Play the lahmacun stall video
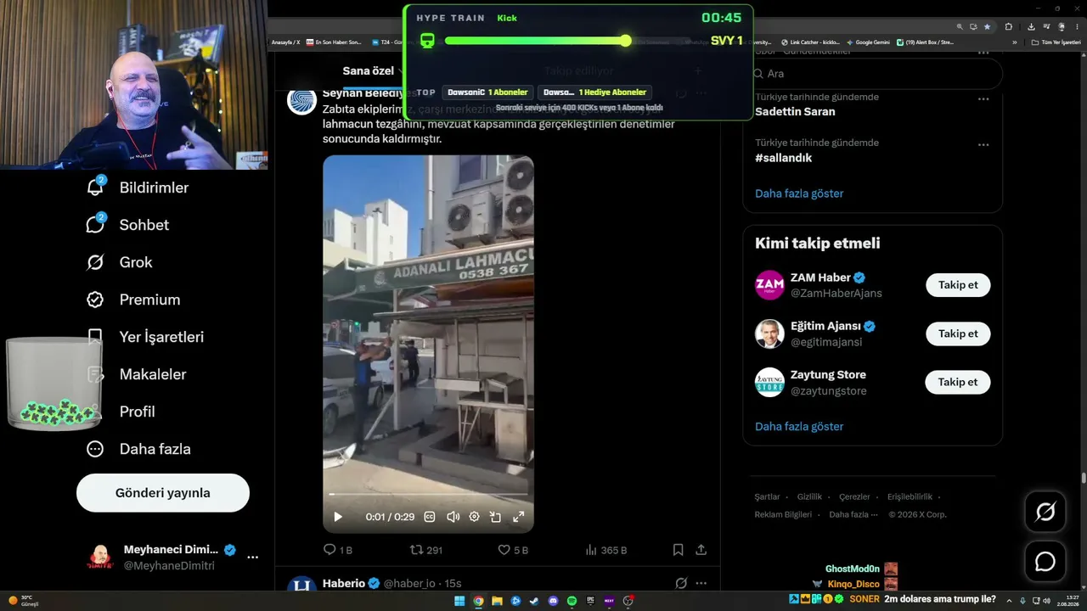Image resolution: width=1087 pixels, height=611 pixels. click(x=338, y=517)
